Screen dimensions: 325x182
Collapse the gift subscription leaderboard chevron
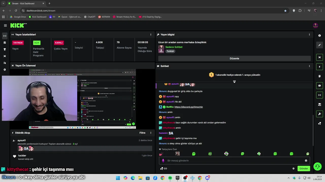point(234,82)
